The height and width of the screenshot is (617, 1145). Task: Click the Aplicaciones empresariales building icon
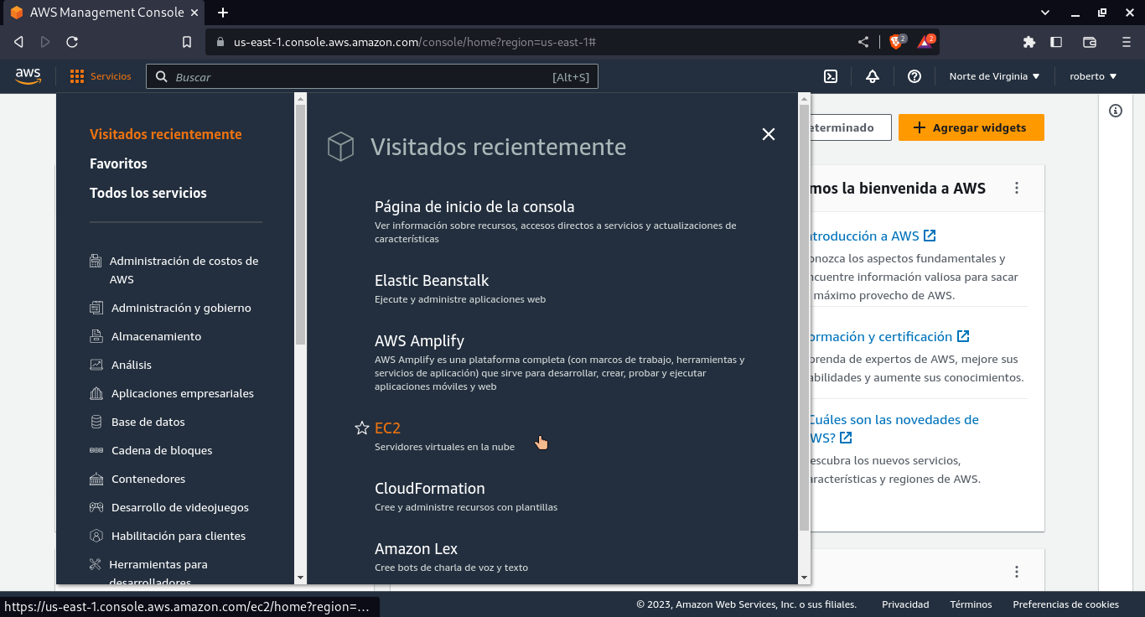(x=96, y=393)
